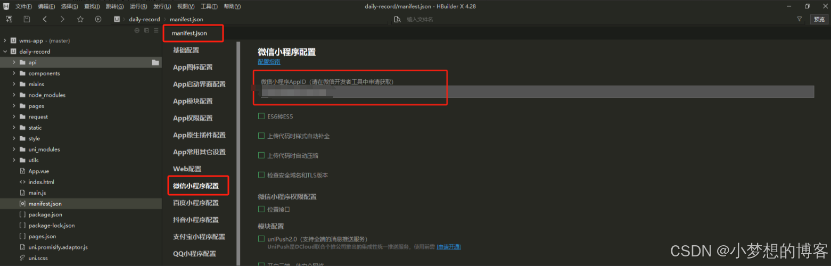Click the folder icon at right of api row
This screenshot has width=831, height=266.
[x=155, y=62]
